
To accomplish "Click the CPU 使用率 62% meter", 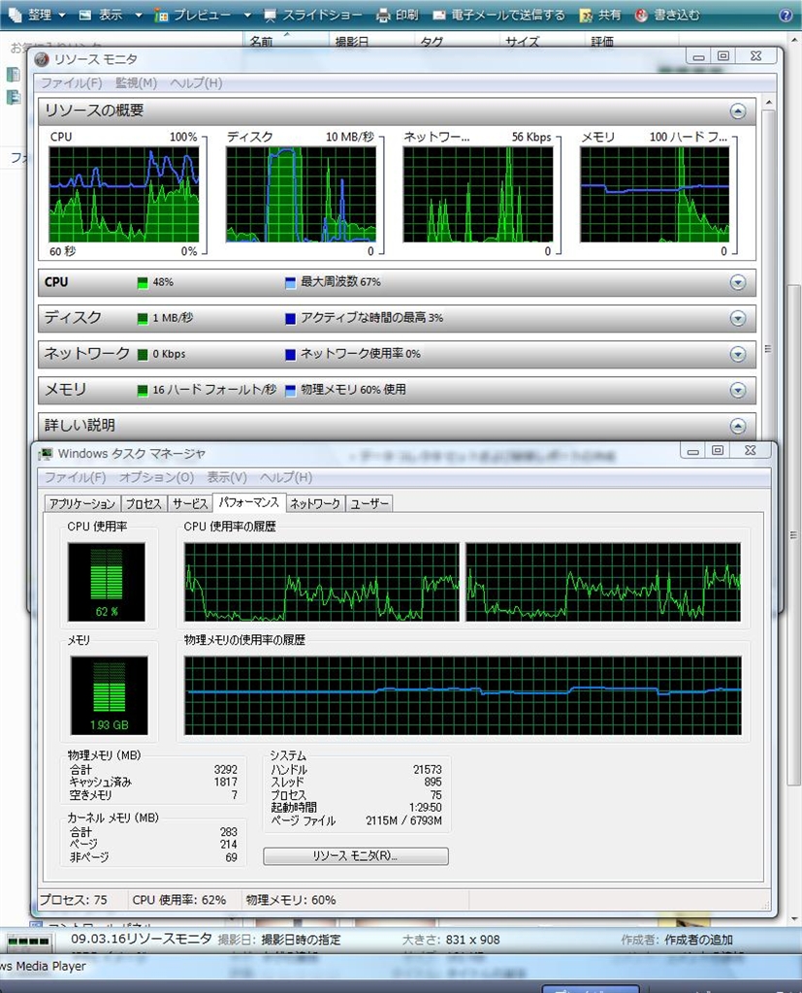I will coord(107,582).
